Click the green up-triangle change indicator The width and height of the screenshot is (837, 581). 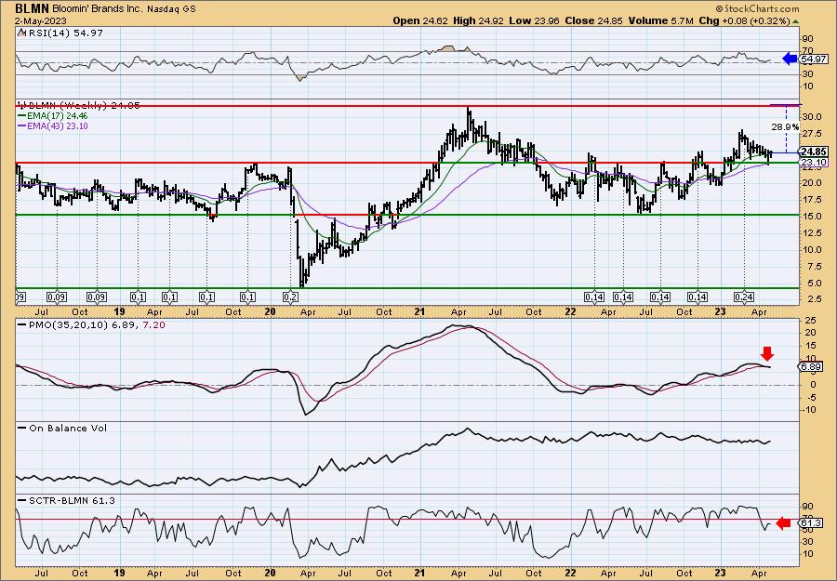pos(796,21)
